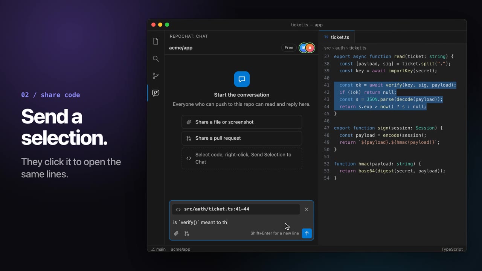Click the Select code, Send Selection hint
482x271 pixels.
coord(242,158)
